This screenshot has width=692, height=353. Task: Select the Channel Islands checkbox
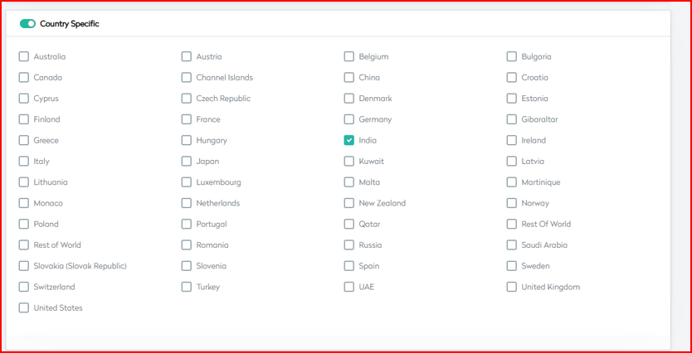point(187,78)
